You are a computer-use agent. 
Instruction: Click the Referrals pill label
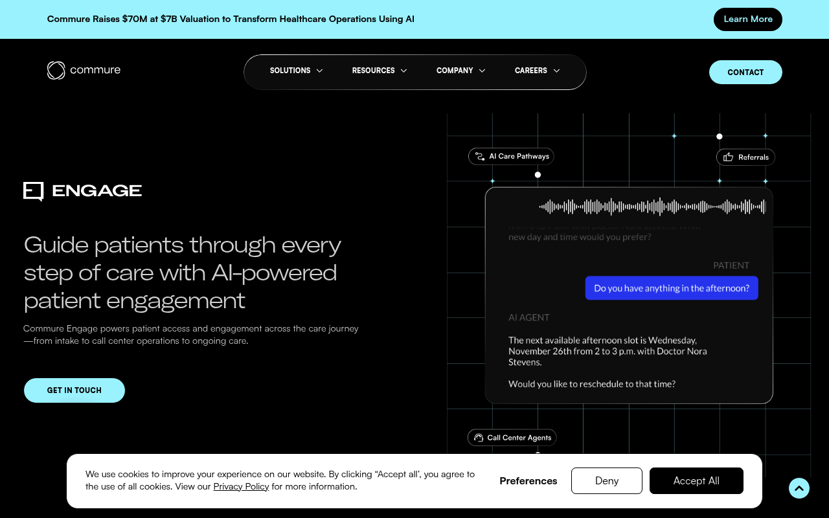point(753,157)
